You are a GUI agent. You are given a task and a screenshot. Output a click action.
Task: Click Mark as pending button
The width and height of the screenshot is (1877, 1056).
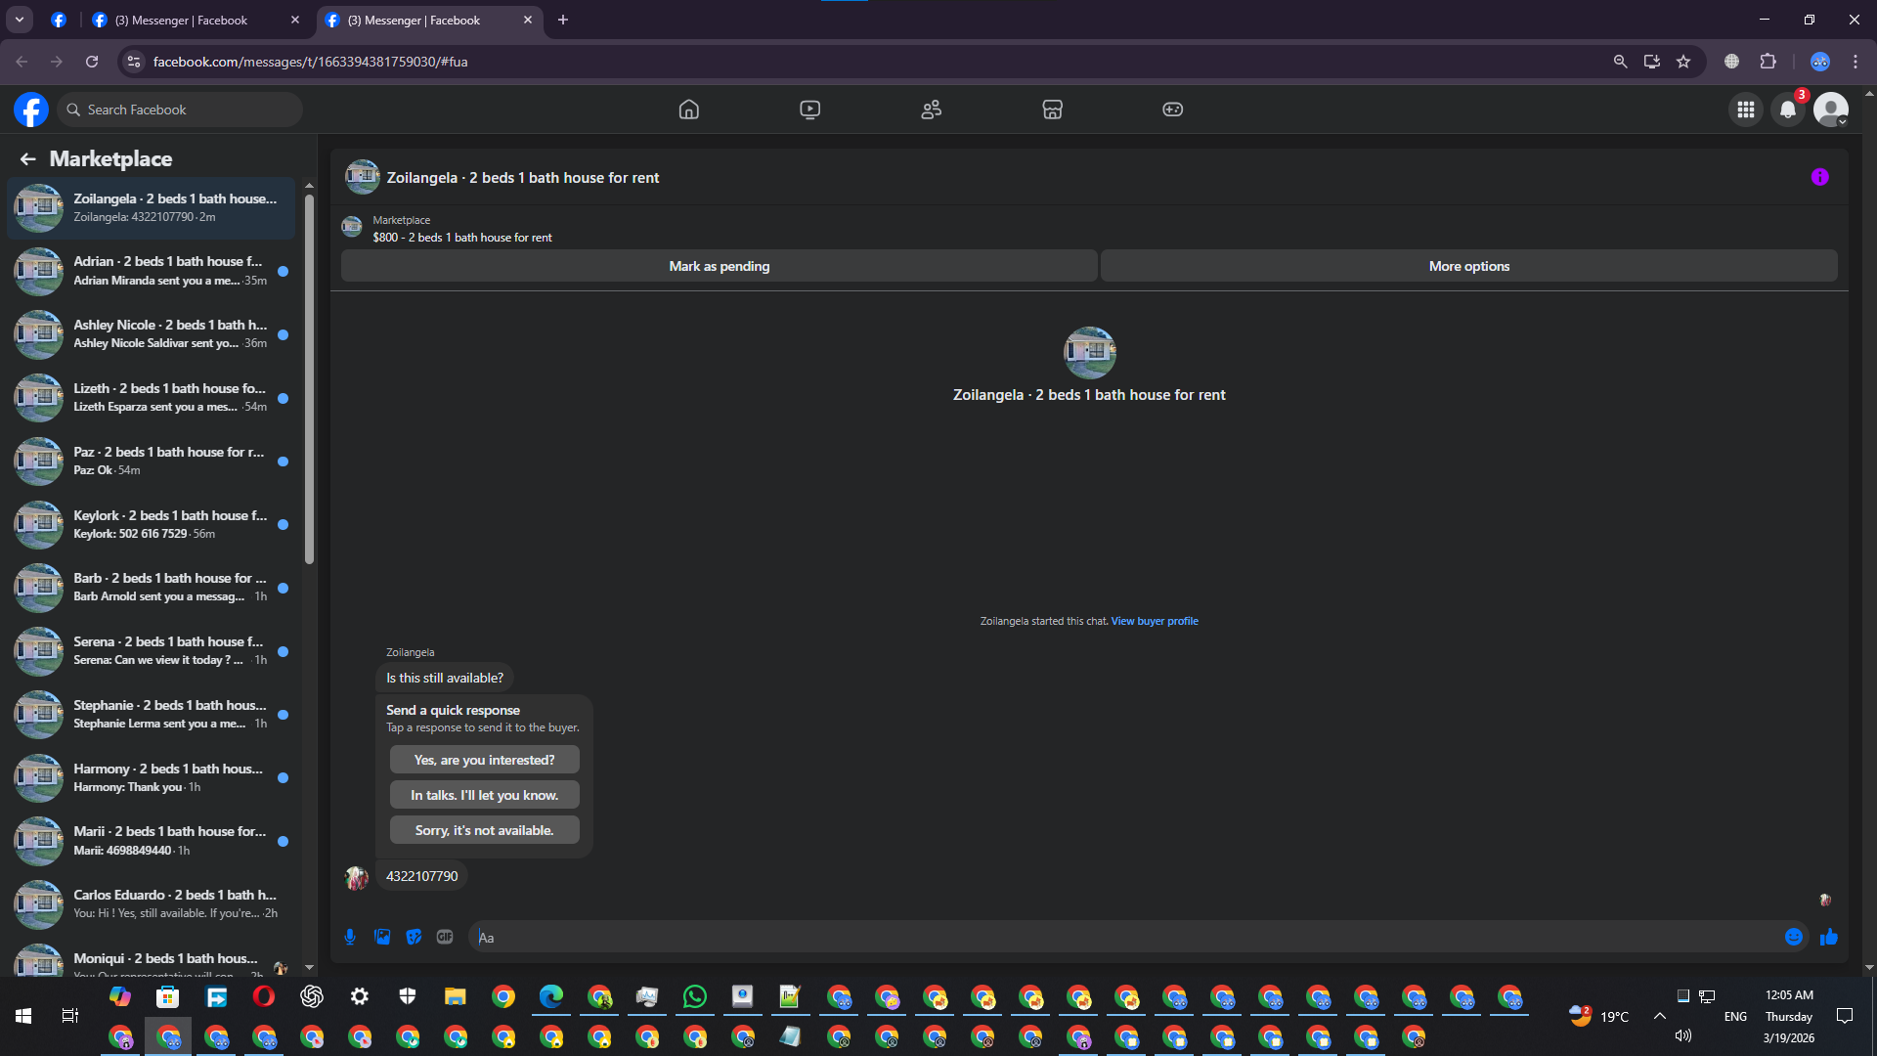pos(719,266)
